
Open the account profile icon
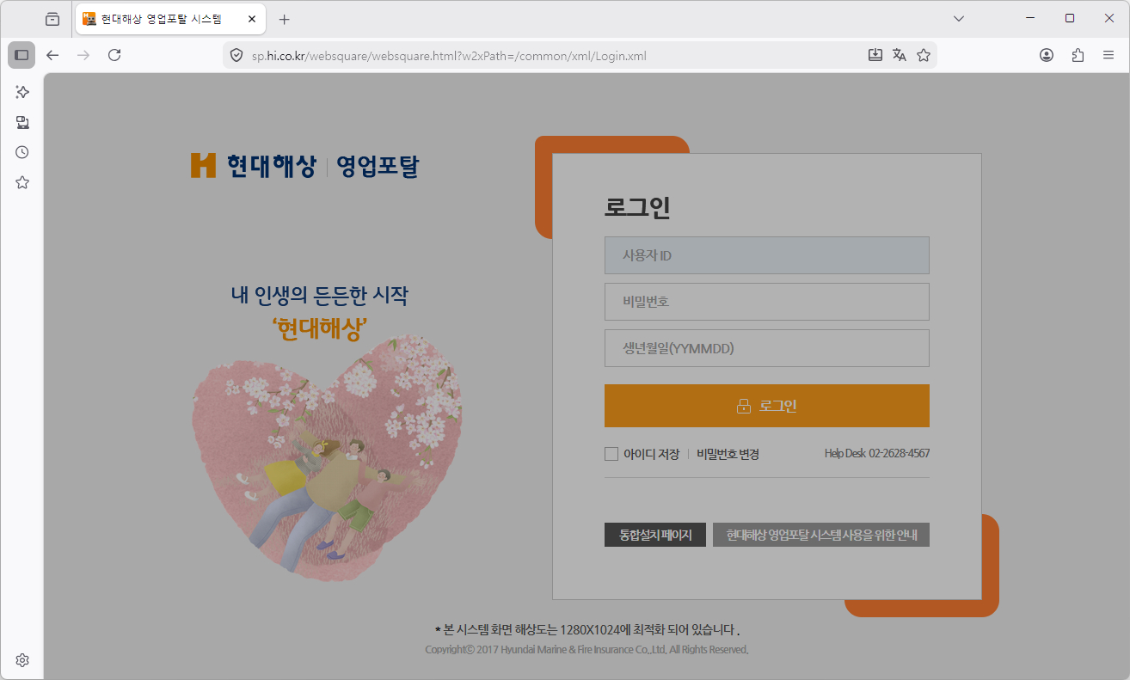1047,55
